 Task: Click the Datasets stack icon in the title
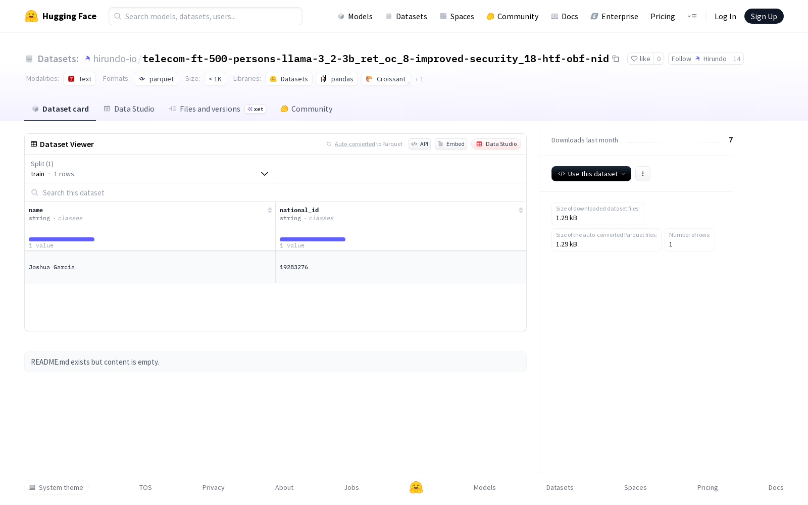coord(29,59)
